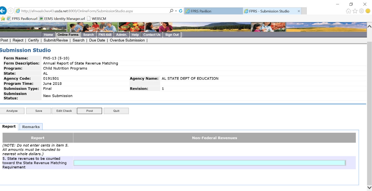Minimize the browser window
This screenshot has height=191, width=372.
coord(337,4)
